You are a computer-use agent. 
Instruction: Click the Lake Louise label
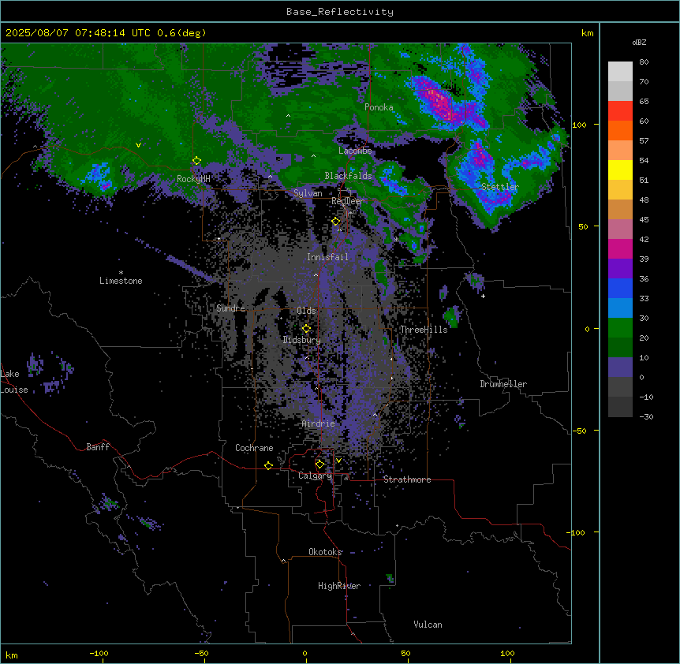[14, 382]
